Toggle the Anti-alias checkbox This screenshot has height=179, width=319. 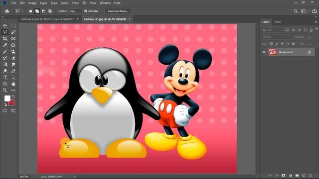point(86,11)
